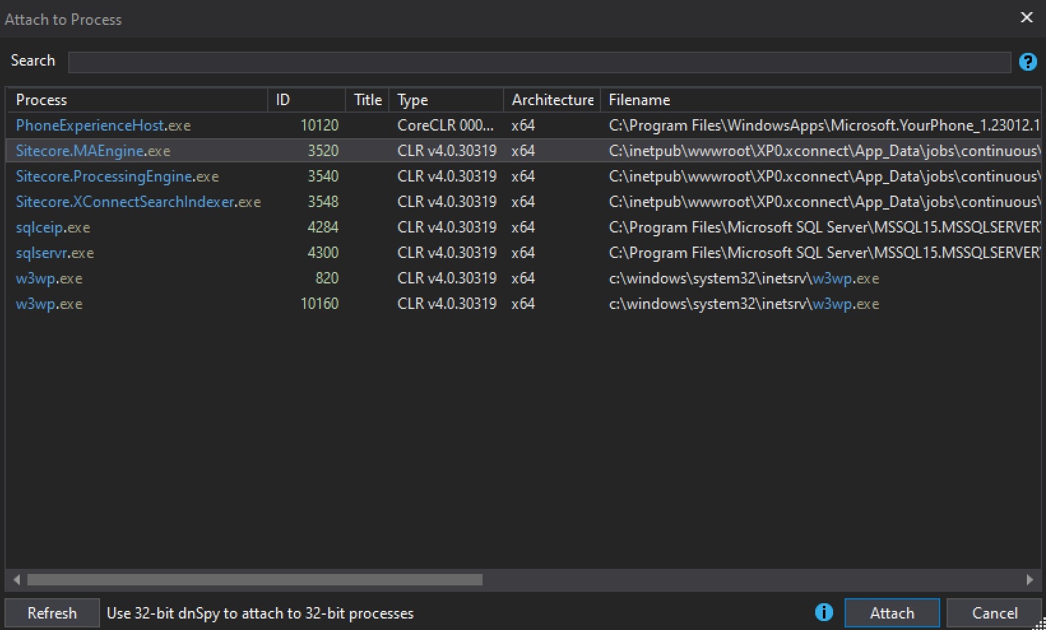The height and width of the screenshot is (630, 1046).
Task: Sort by the Type column header
Action: click(412, 99)
